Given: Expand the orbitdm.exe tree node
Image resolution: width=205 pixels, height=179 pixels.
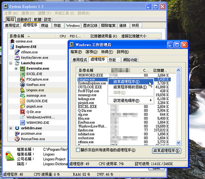Looking at the screenshot, I should coord(11,128).
